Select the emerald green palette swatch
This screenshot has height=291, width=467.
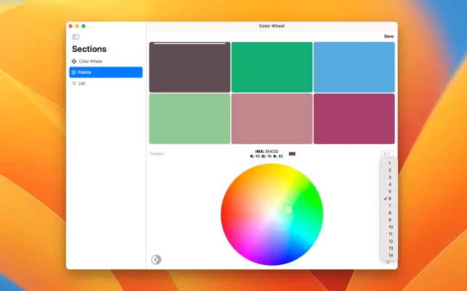pyautogui.click(x=272, y=67)
